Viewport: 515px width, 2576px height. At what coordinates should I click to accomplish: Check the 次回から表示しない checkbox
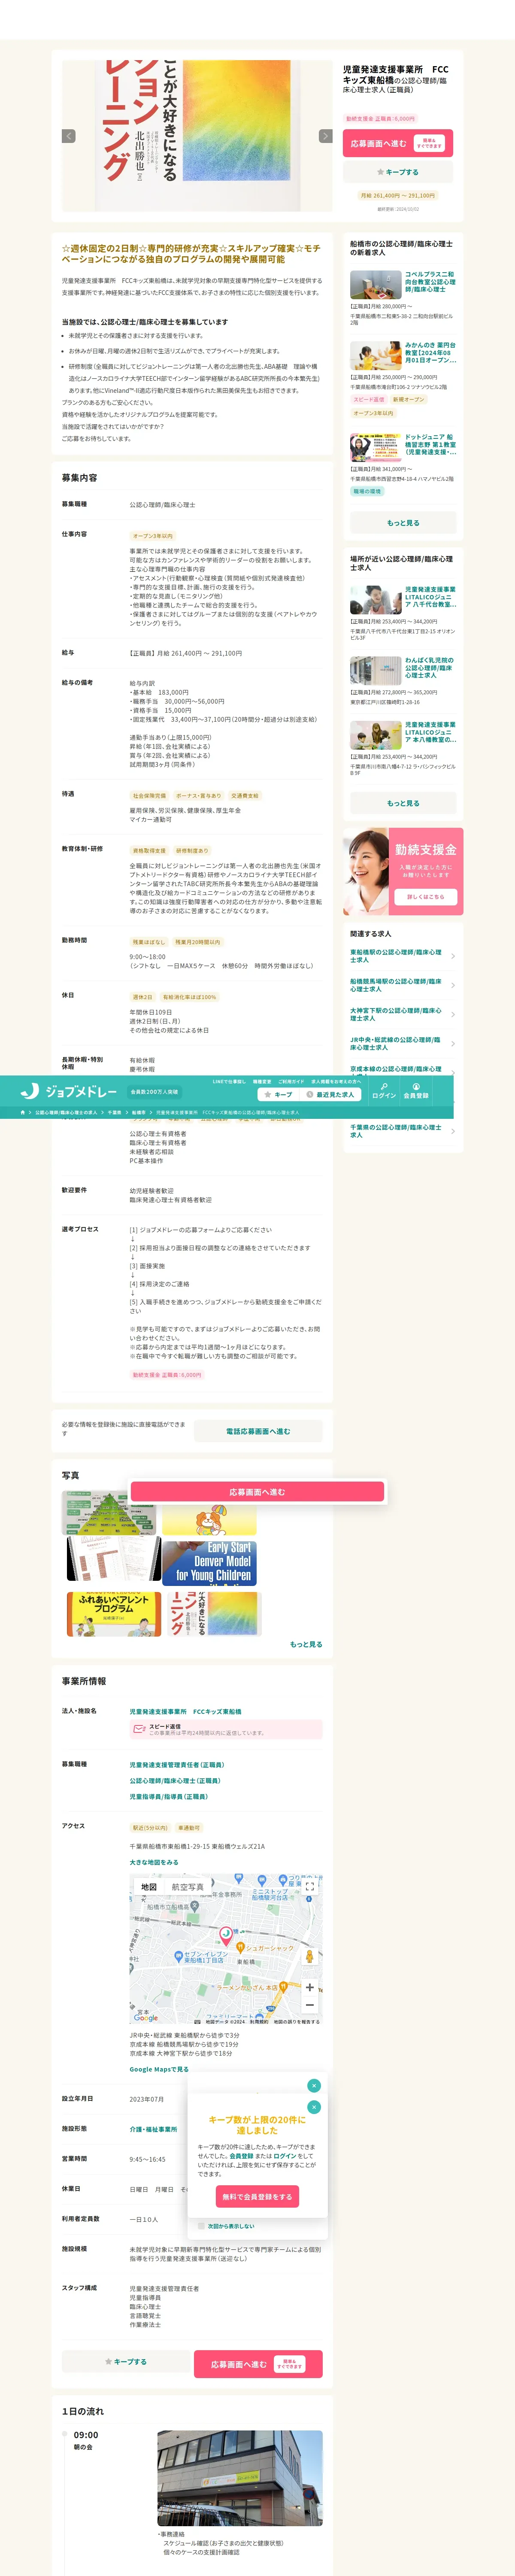point(201,2226)
